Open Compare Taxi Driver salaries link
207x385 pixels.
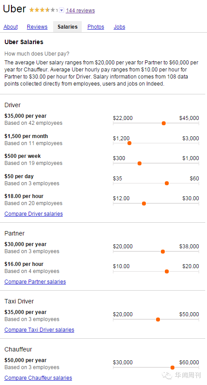pos(39,330)
